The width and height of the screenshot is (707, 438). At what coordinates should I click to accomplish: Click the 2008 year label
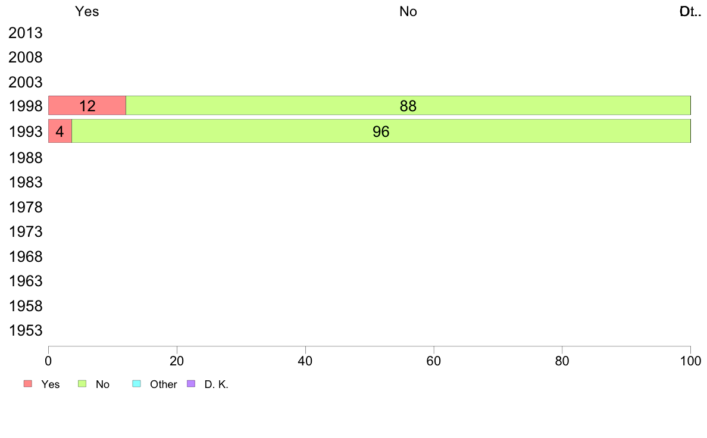[x=26, y=58]
